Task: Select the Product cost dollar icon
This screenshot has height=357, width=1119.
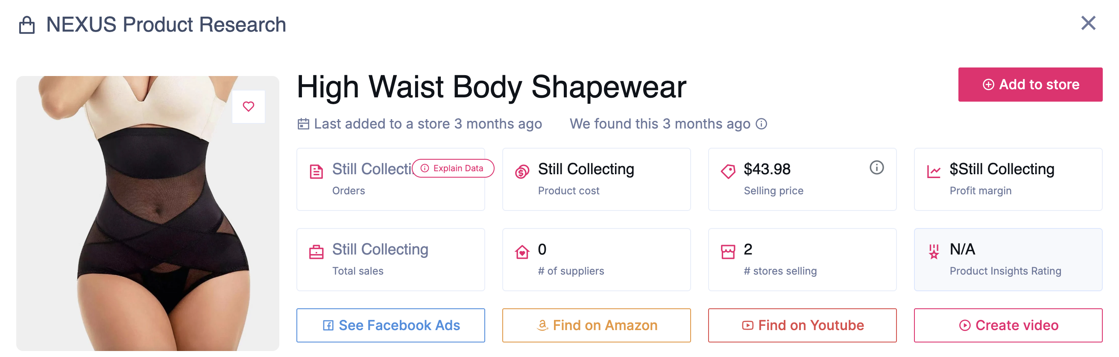Action: [522, 171]
